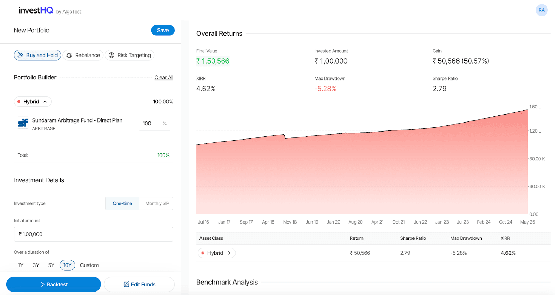
Task: Select the 5Y duration tab
Action: tap(51, 265)
